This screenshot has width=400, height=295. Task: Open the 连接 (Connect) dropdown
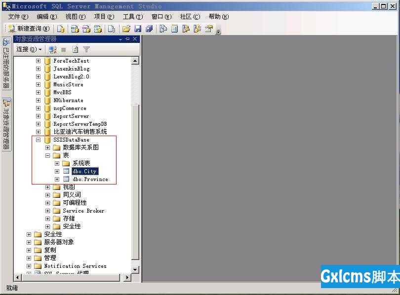(29, 49)
